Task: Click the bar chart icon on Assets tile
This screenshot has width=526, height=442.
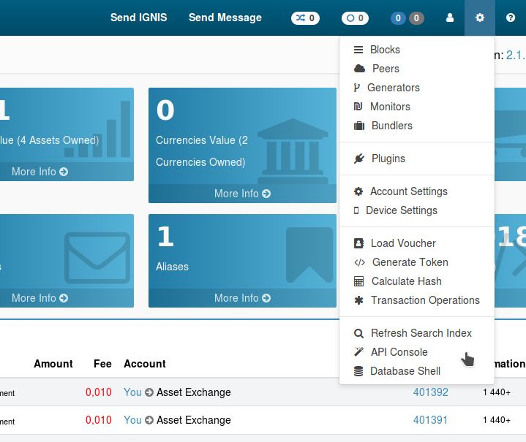Action: (97, 129)
